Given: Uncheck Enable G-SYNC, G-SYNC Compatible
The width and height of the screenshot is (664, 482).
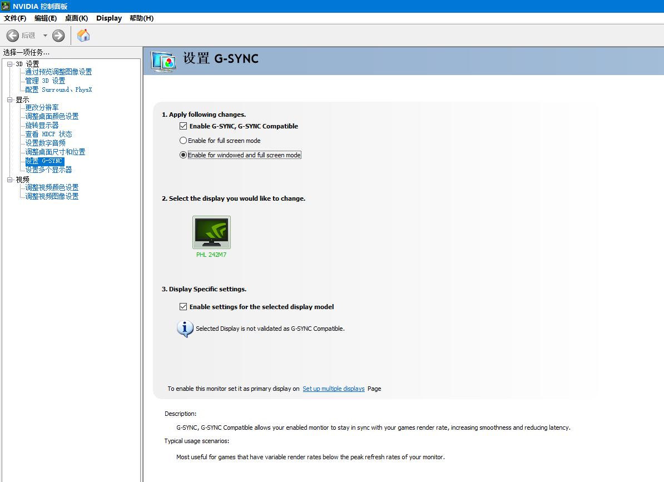Looking at the screenshot, I should 183,126.
